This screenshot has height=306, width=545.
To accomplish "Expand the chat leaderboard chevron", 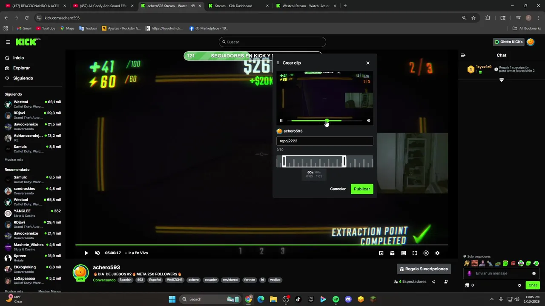I will [x=502, y=80].
